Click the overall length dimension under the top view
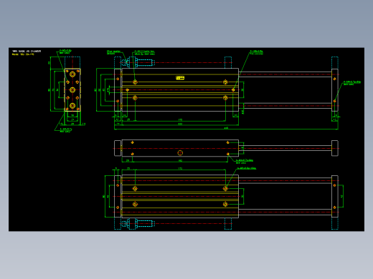373x279 pixels. point(226,128)
